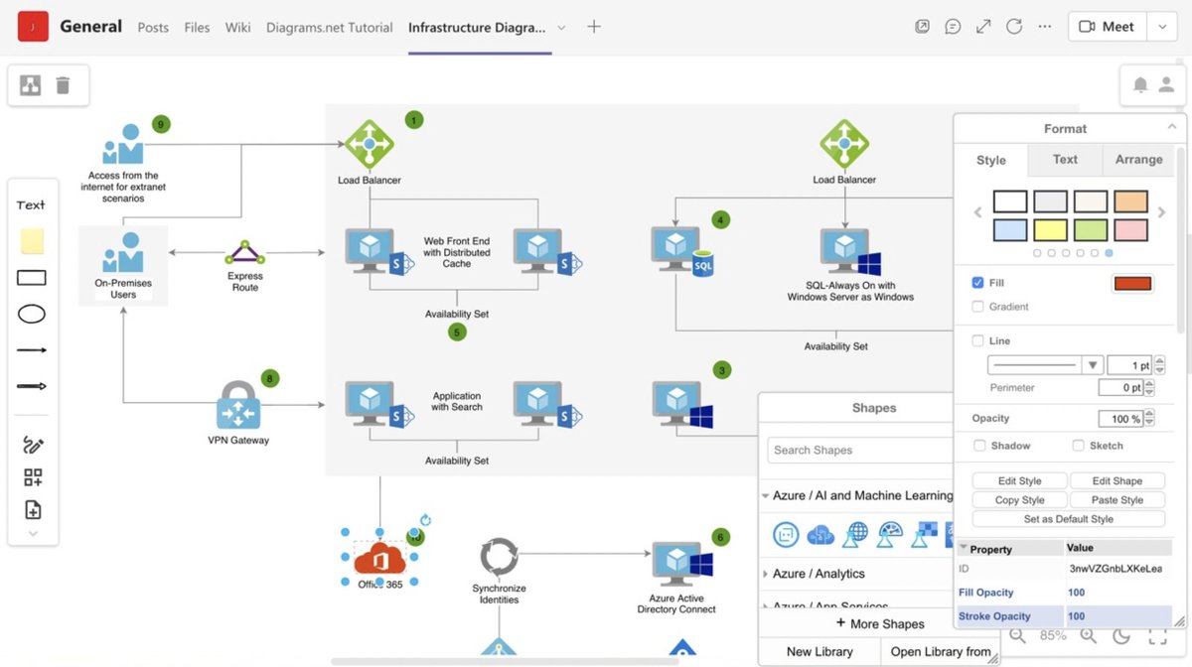The image size is (1192, 667).
Task: Toggle dark mode moon icon
Action: (x=1121, y=635)
